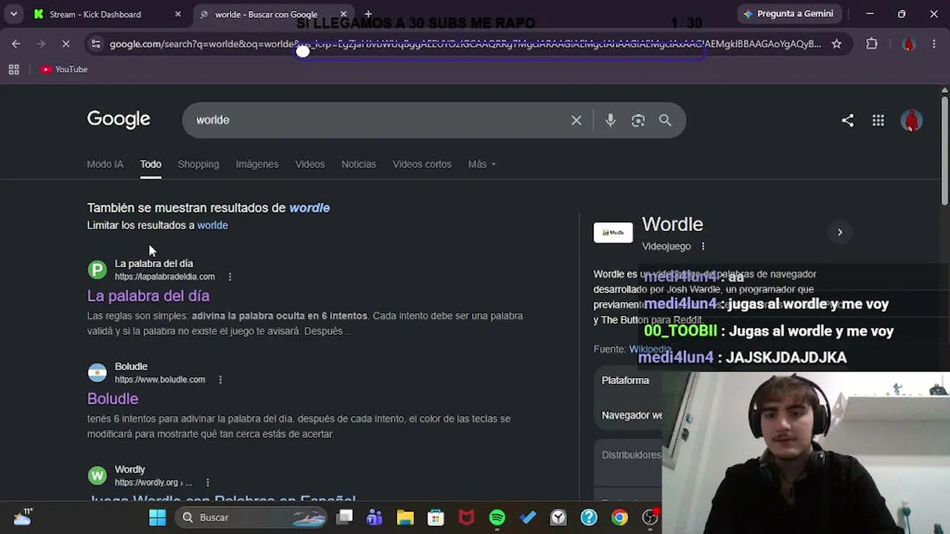
Task: Switch to Google Chrome on the taskbar
Action: (619, 517)
